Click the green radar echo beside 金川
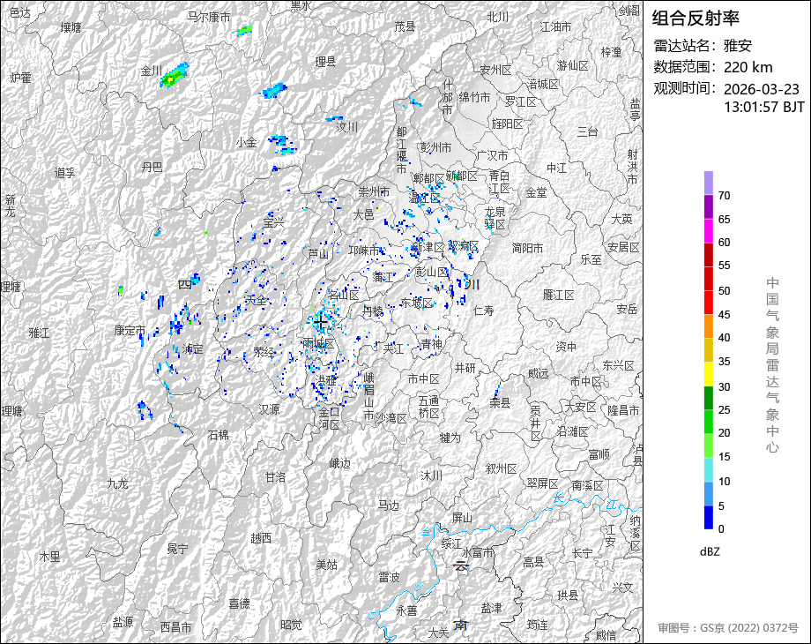 coord(174,76)
